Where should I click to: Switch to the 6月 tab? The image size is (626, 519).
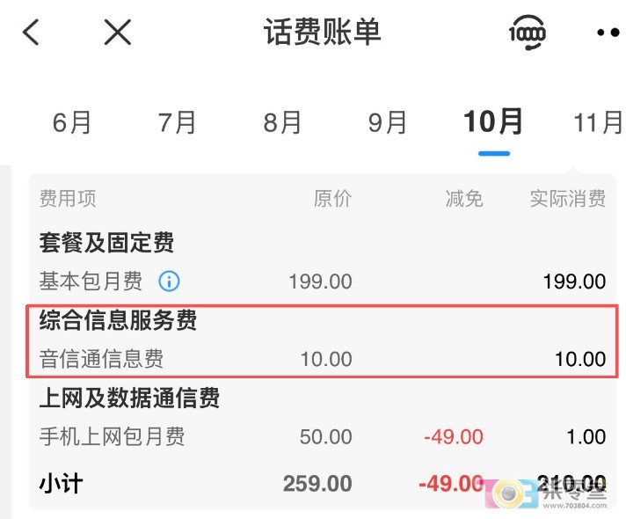point(72,122)
